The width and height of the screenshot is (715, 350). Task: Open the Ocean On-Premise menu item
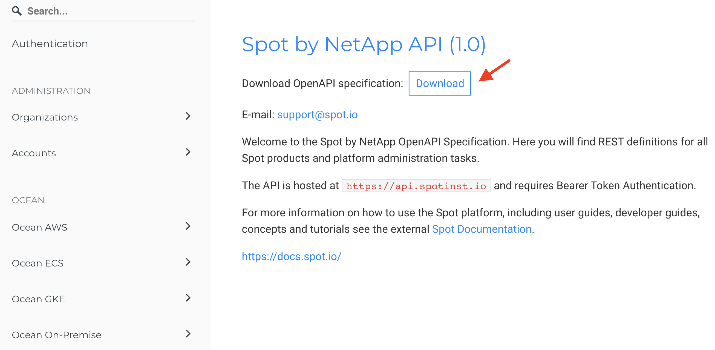(x=57, y=335)
